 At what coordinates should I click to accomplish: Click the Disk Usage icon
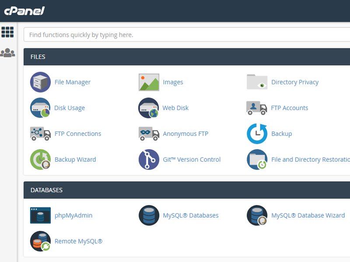tap(40, 108)
